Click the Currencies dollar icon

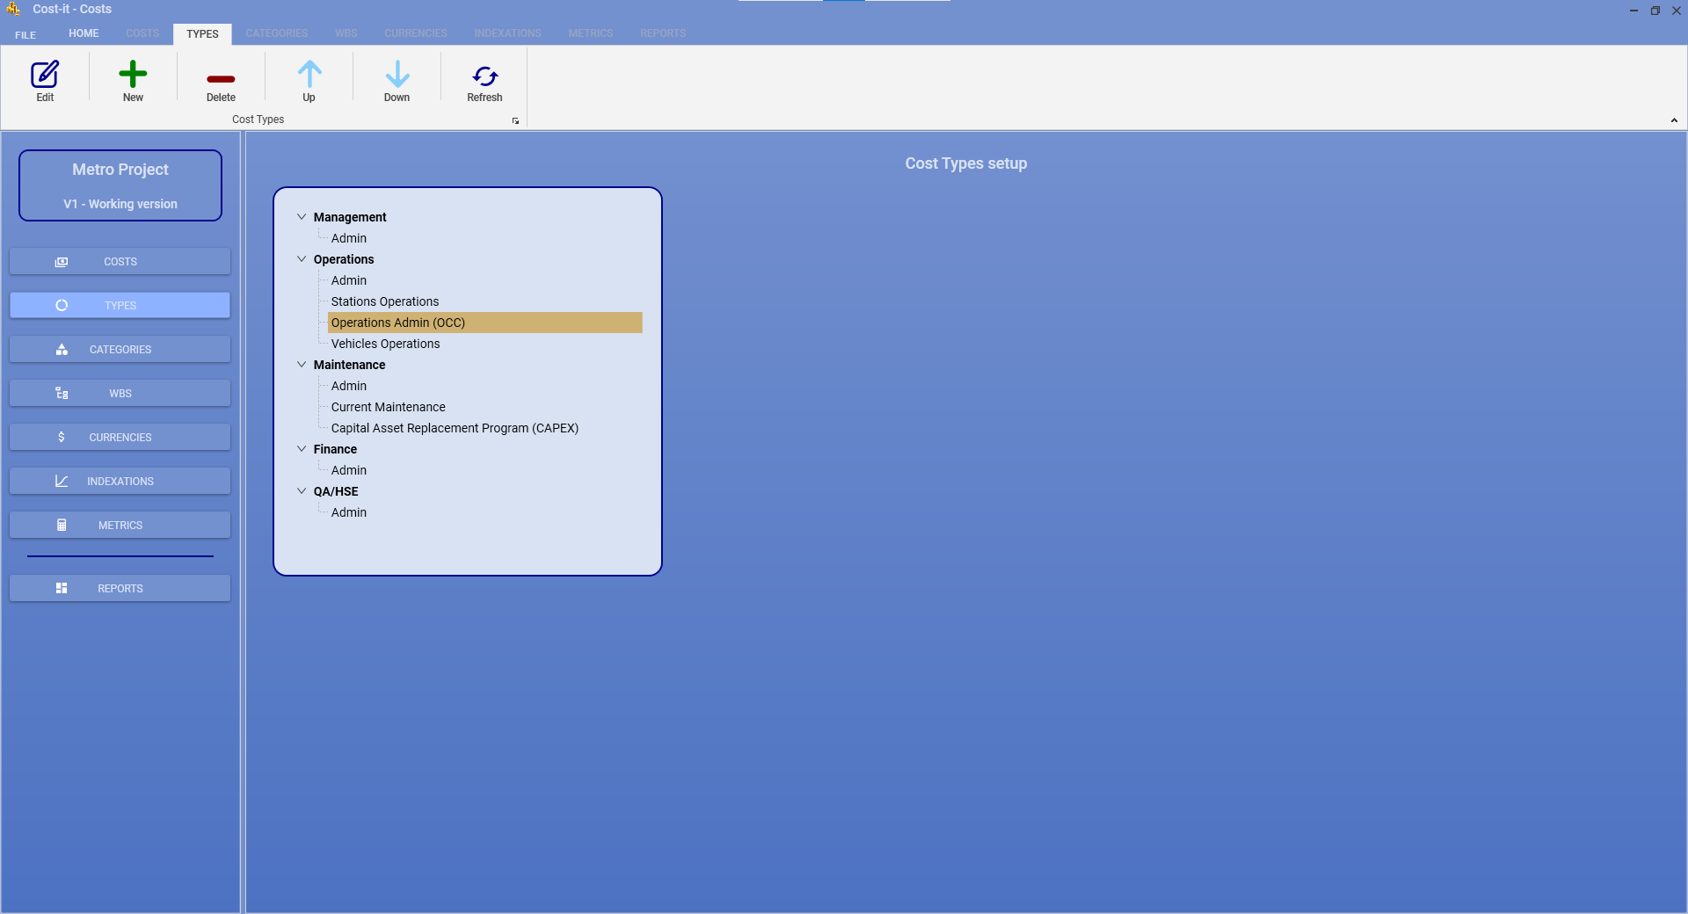click(62, 437)
